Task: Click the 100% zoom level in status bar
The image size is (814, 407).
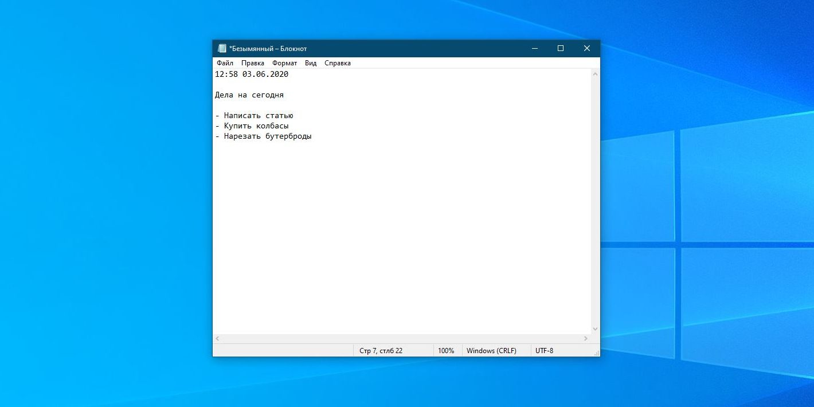Action: [x=446, y=351]
